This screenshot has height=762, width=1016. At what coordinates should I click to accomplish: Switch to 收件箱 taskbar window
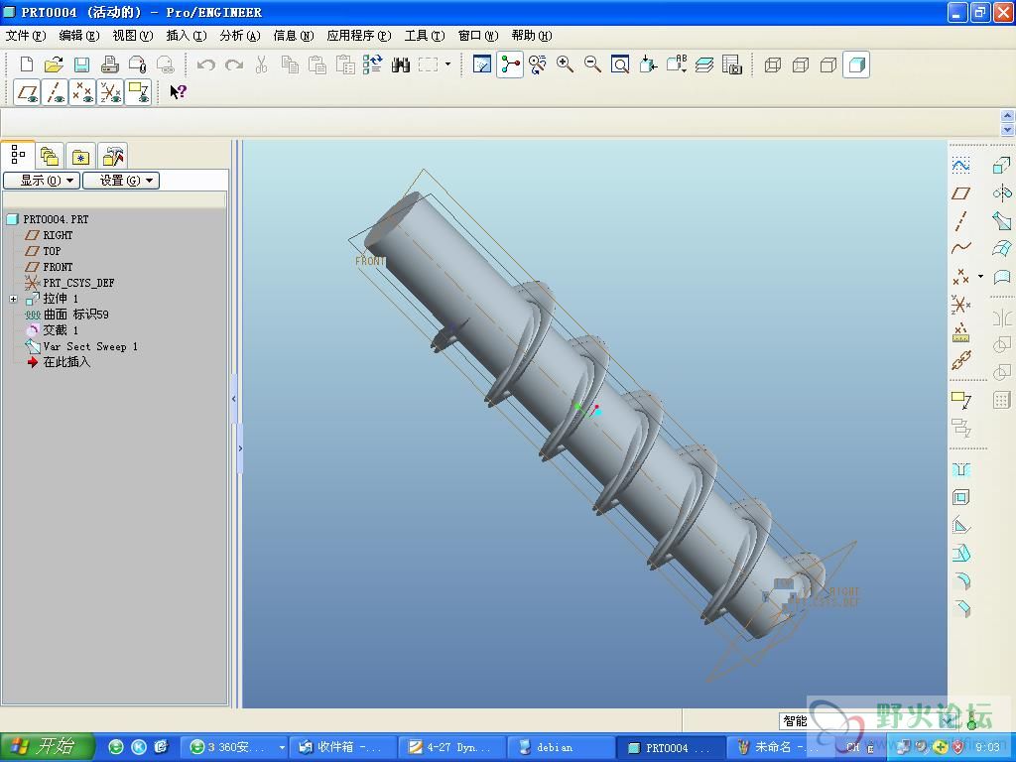tap(342, 747)
